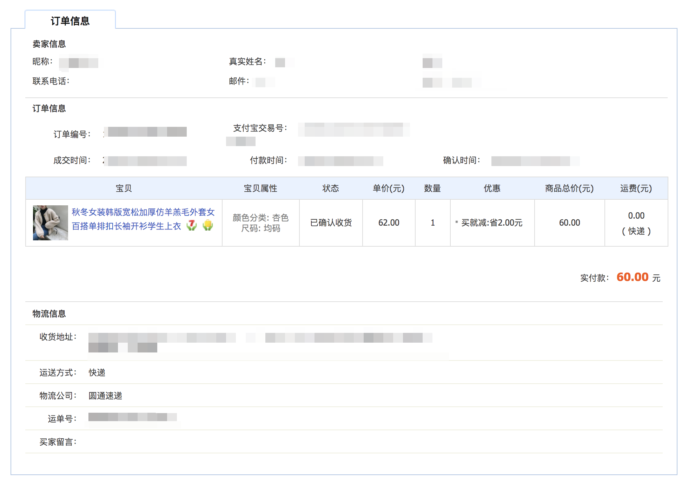Click the 运费(元) column header
The image size is (688, 480).
[636, 188]
